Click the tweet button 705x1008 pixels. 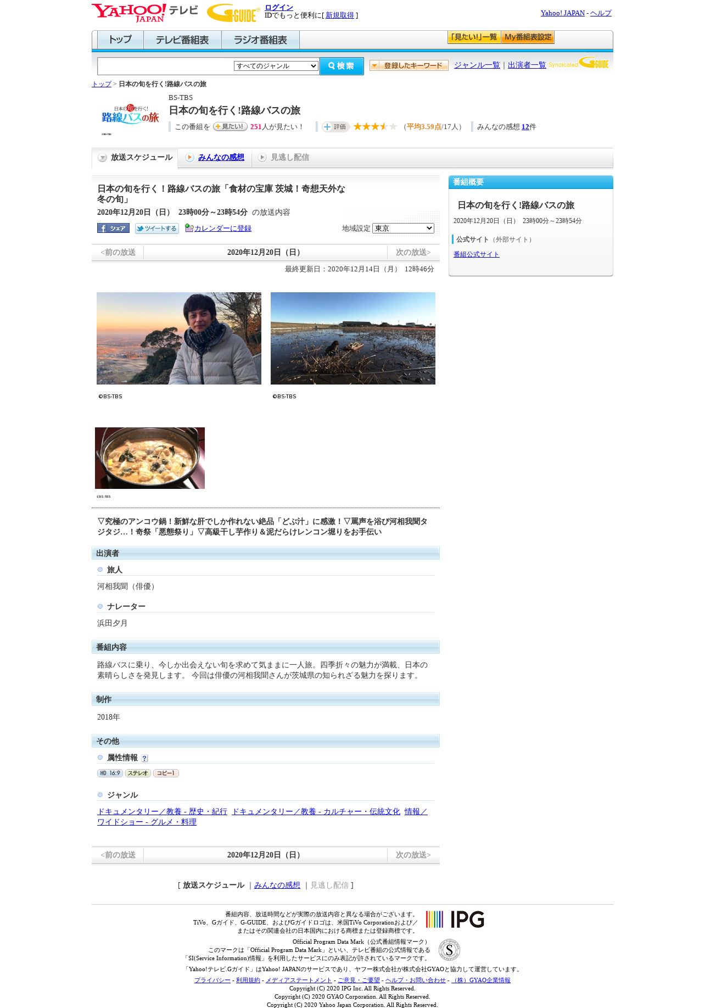(157, 229)
